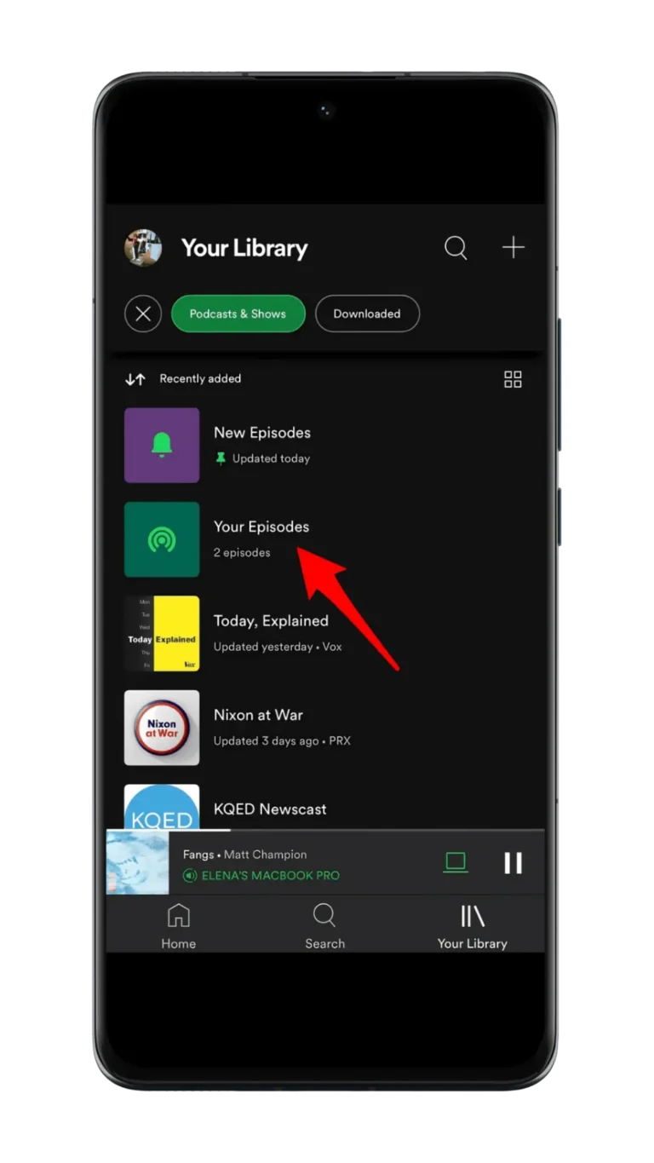Open the Recently added sort option
The width and height of the screenshot is (654, 1163).
click(200, 378)
